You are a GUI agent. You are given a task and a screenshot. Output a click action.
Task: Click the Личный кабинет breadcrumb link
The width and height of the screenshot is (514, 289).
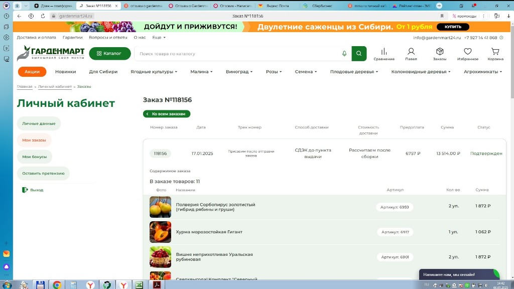point(55,86)
